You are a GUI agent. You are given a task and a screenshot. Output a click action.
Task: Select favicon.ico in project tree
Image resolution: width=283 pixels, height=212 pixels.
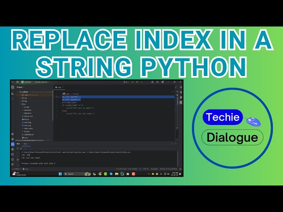click(x=27, y=116)
